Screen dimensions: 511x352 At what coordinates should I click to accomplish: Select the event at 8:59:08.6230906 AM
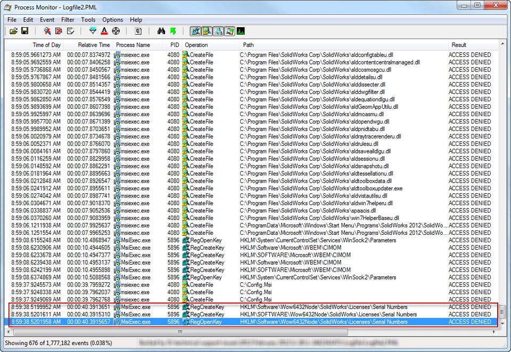[251, 248]
